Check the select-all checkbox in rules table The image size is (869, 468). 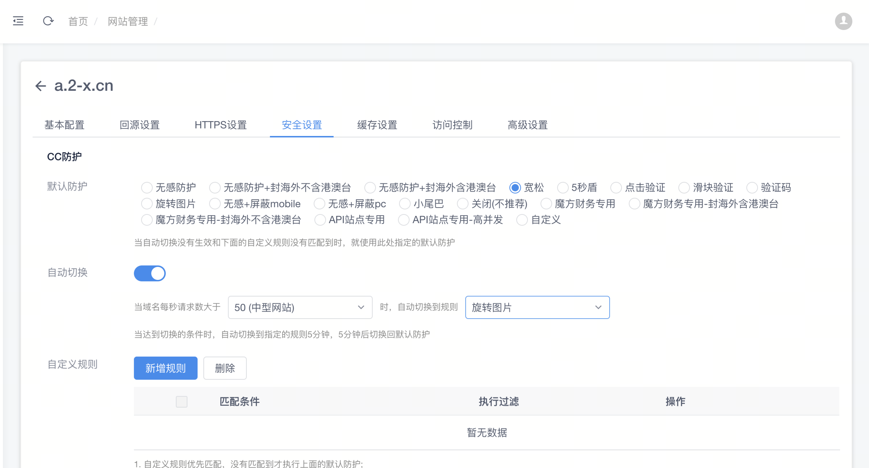[x=181, y=401]
